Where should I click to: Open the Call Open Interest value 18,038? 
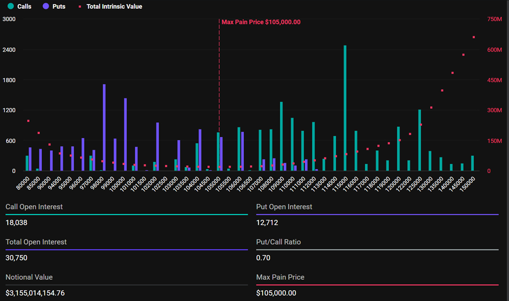pos(17,222)
